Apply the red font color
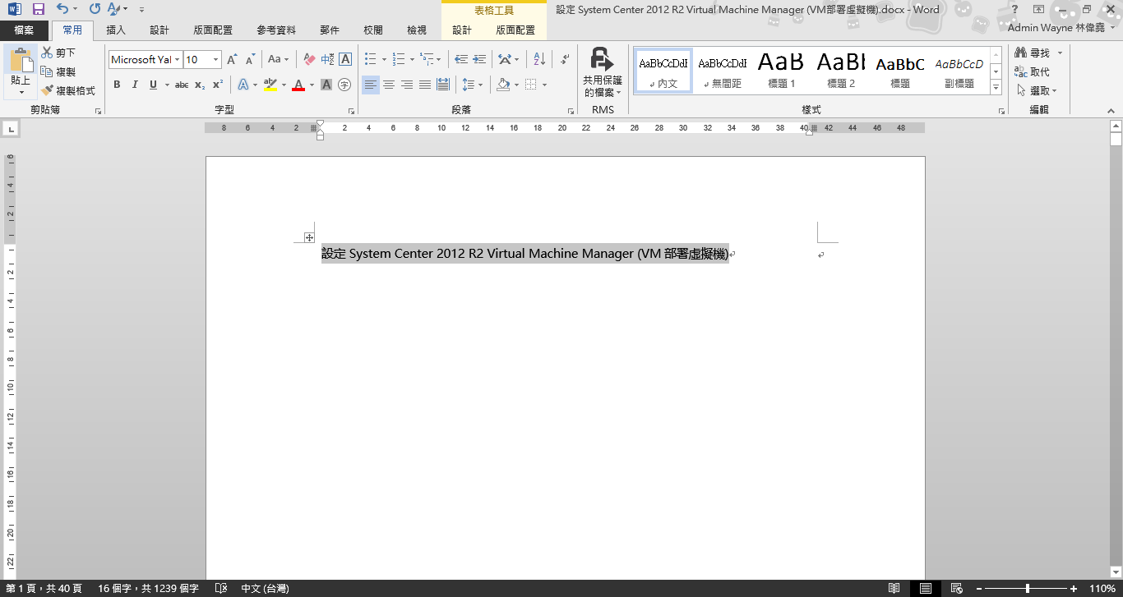 click(298, 85)
